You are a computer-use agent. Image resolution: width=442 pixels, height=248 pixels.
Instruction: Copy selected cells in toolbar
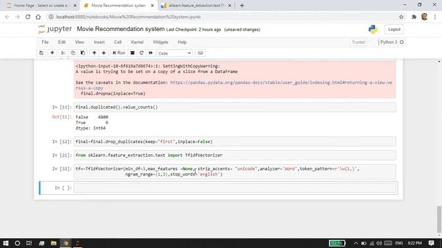pyautogui.click(x=73, y=53)
